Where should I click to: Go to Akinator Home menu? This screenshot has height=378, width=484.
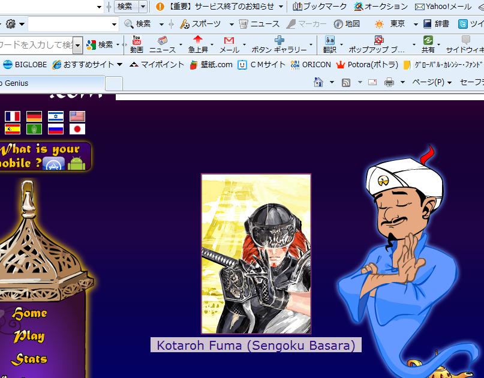pyautogui.click(x=29, y=313)
